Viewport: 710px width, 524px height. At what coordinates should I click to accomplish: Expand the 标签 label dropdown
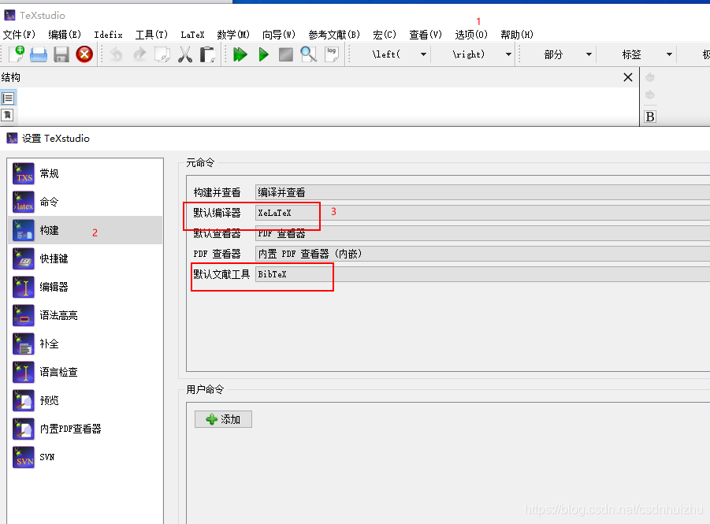pos(669,54)
